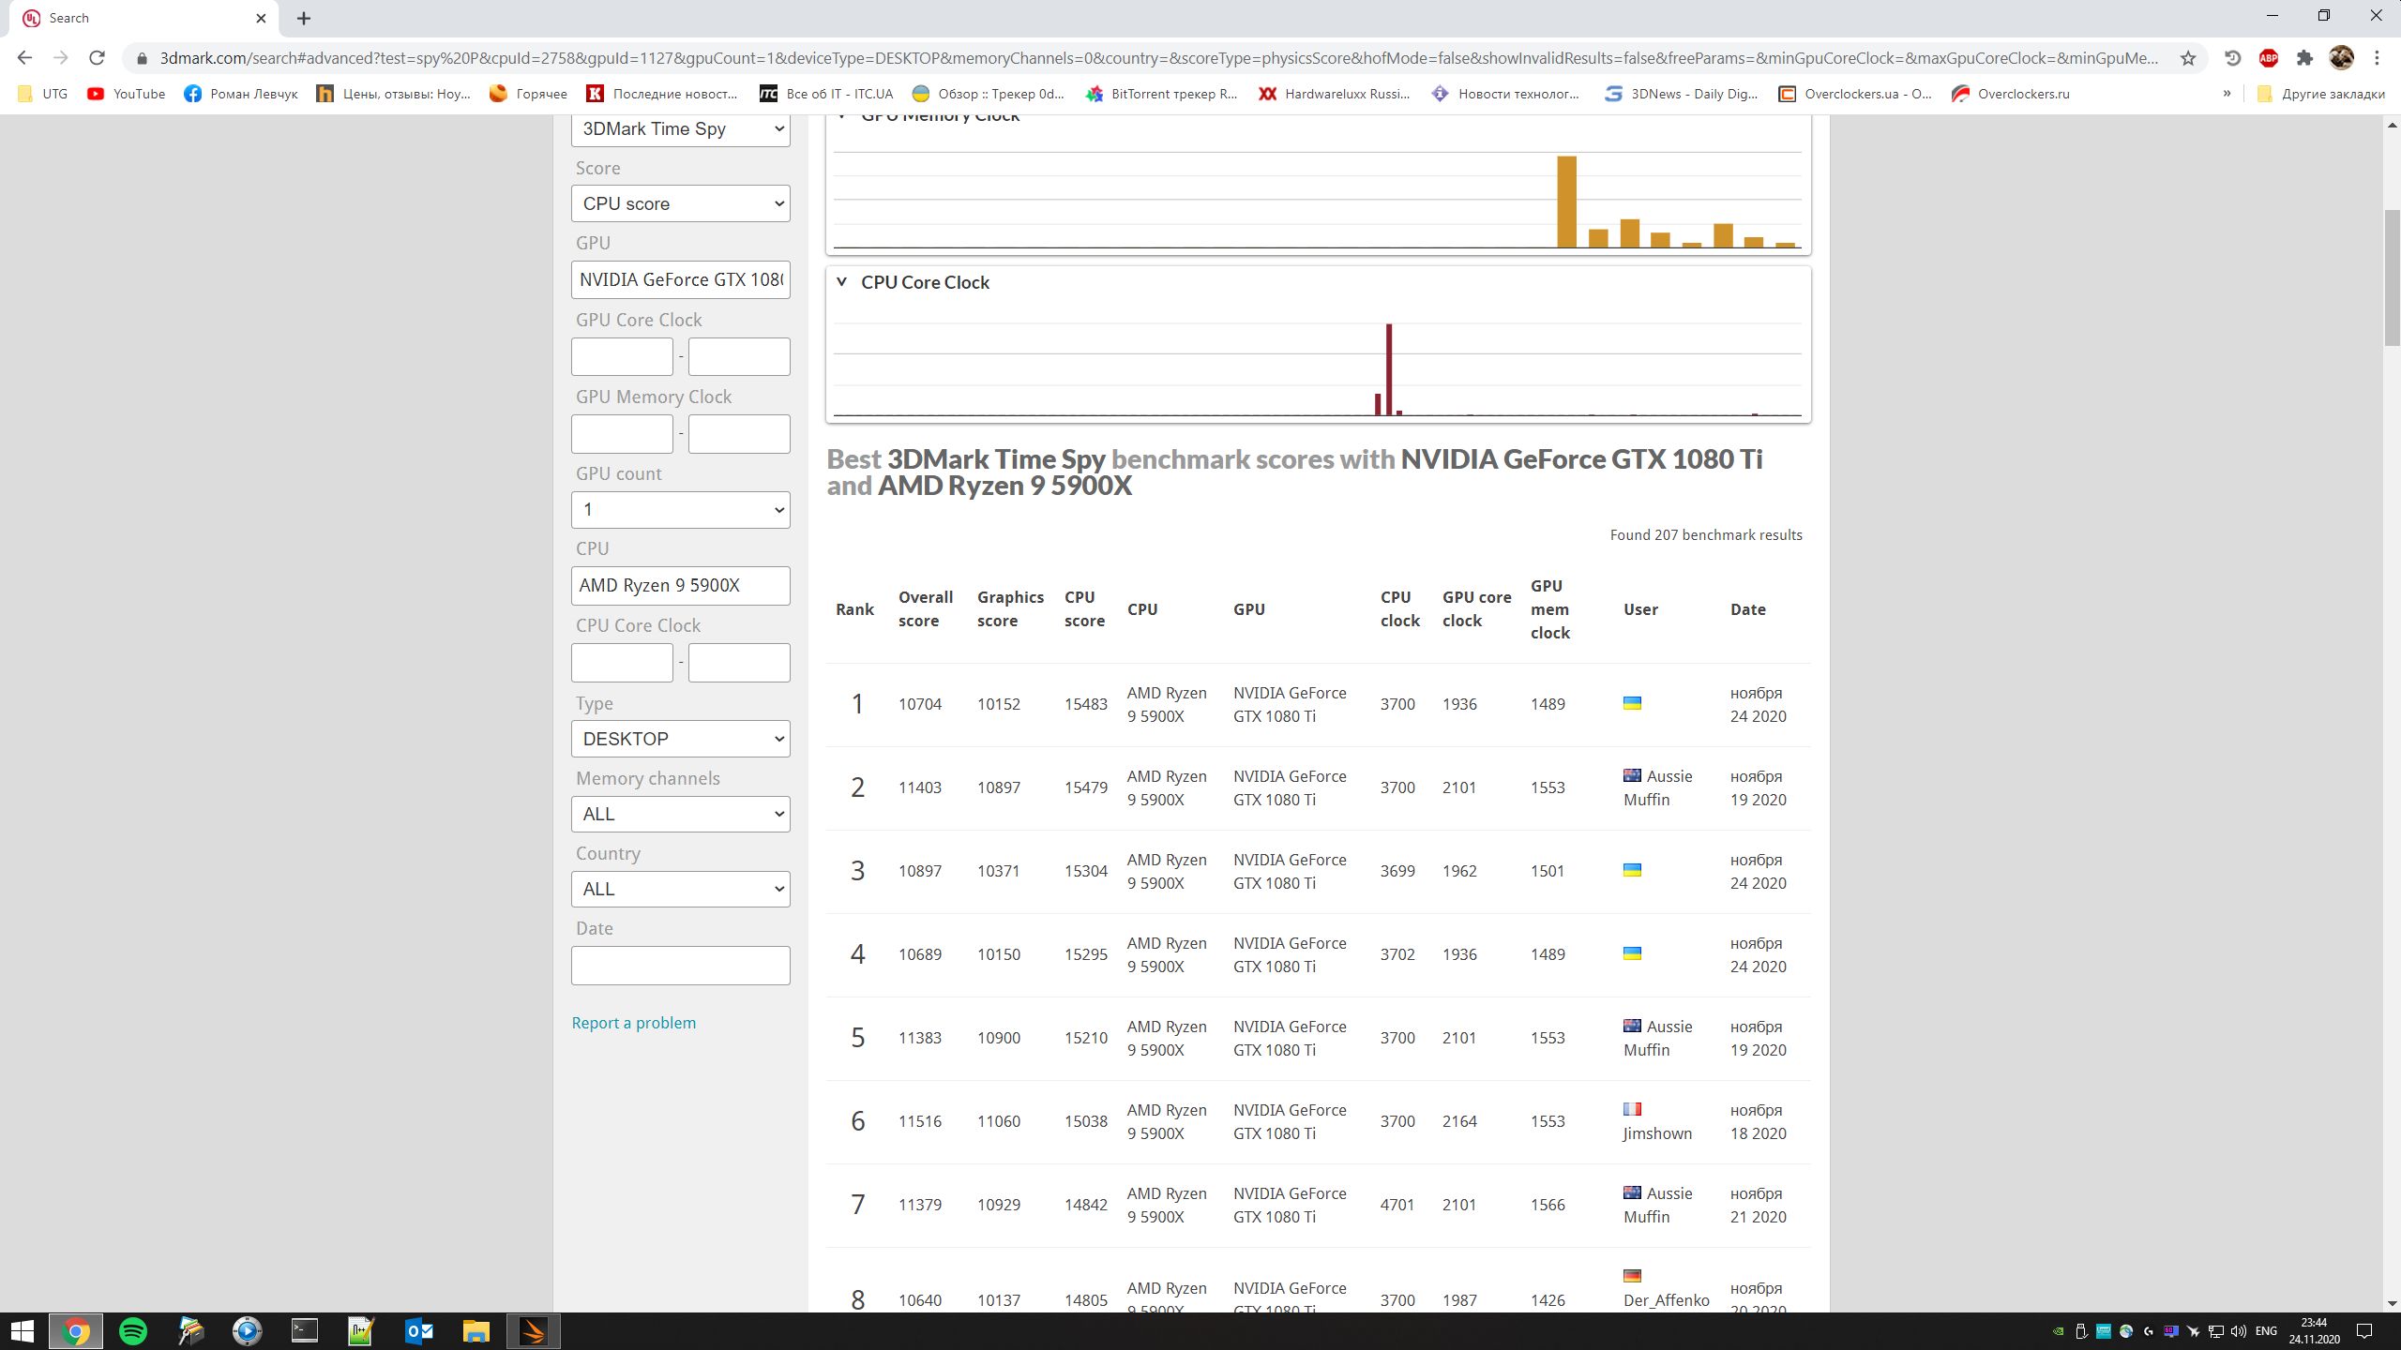This screenshot has width=2401, height=1350.
Task: Bookmark page with star icon
Action: pos(2188,58)
